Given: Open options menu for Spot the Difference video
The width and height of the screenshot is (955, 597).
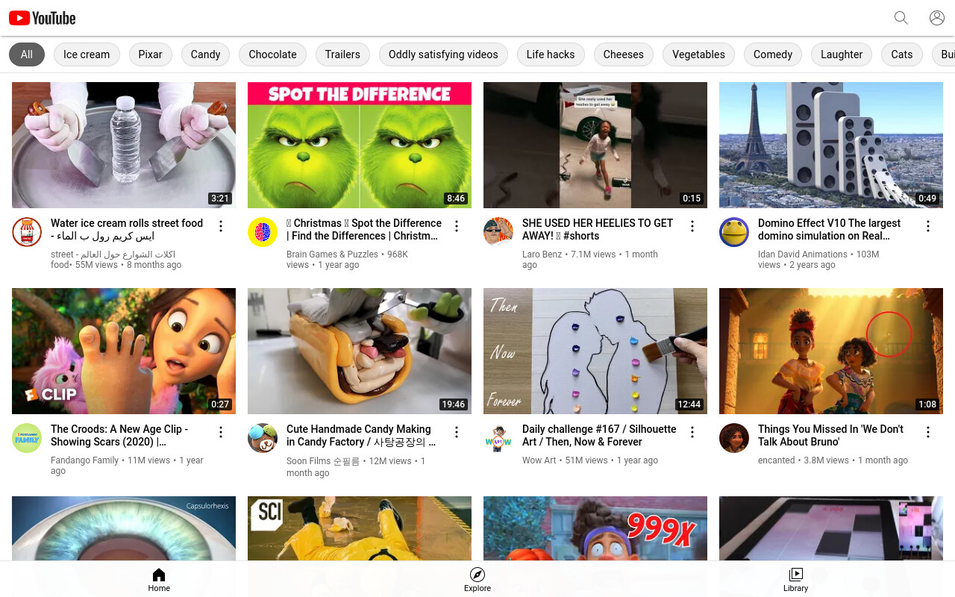Looking at the screenshot, I should [457, 226].
